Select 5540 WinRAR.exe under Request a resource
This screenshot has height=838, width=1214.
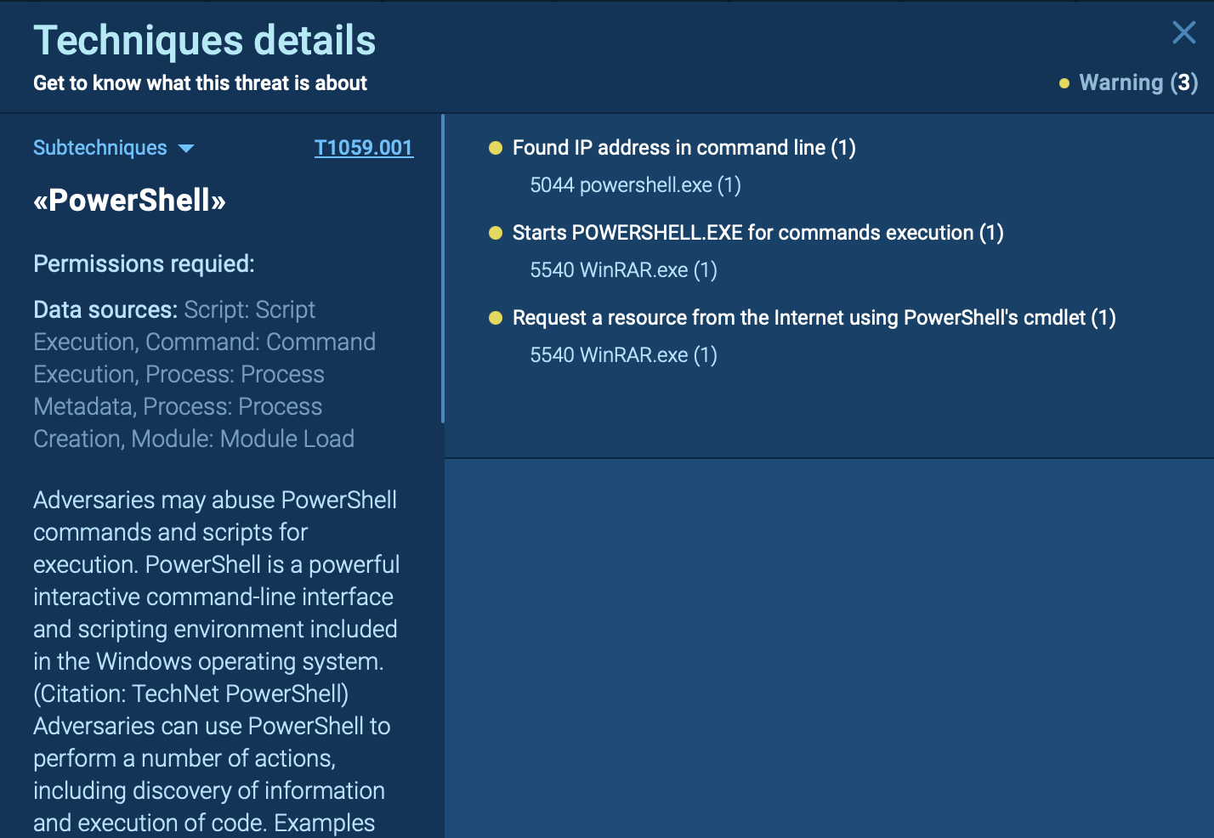[623, 355]
